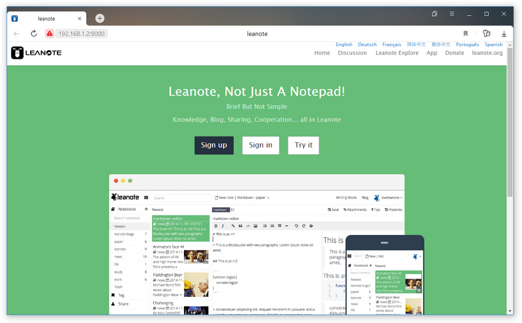Open the Discussion navigation link

pos(352,53)
